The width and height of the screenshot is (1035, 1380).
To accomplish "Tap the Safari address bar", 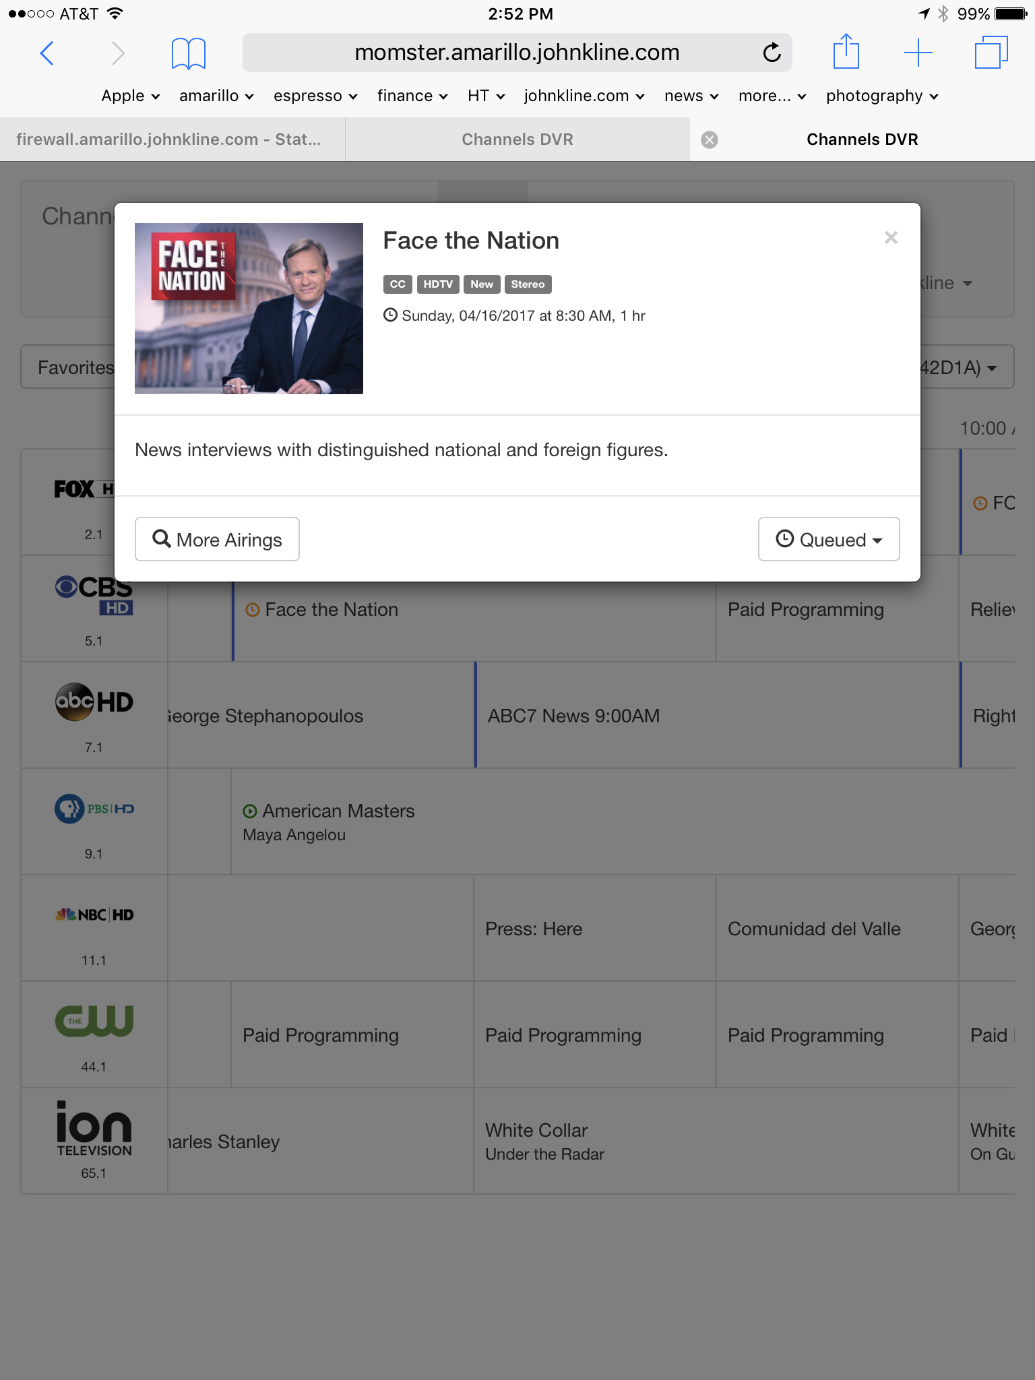I will click(517, 53).
